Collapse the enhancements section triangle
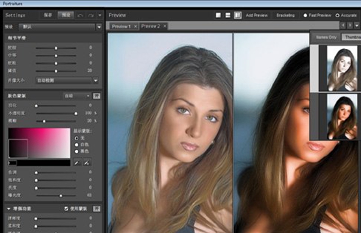This screenshot has height=233, width=361. coord(9,209)
